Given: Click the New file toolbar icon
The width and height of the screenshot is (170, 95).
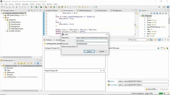Looking at the screenshot, I should (x=2, y=7).
